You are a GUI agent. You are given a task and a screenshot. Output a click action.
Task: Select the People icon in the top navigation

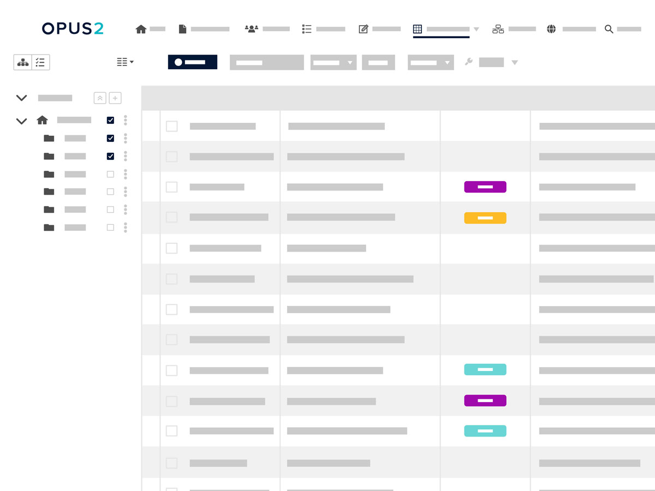point(251,28)
